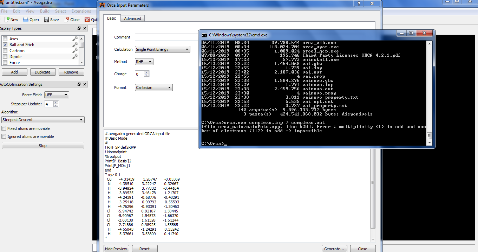The image size is (478, 252).
Task: Decrease the Charge value
Action: (x=146, y=76)
